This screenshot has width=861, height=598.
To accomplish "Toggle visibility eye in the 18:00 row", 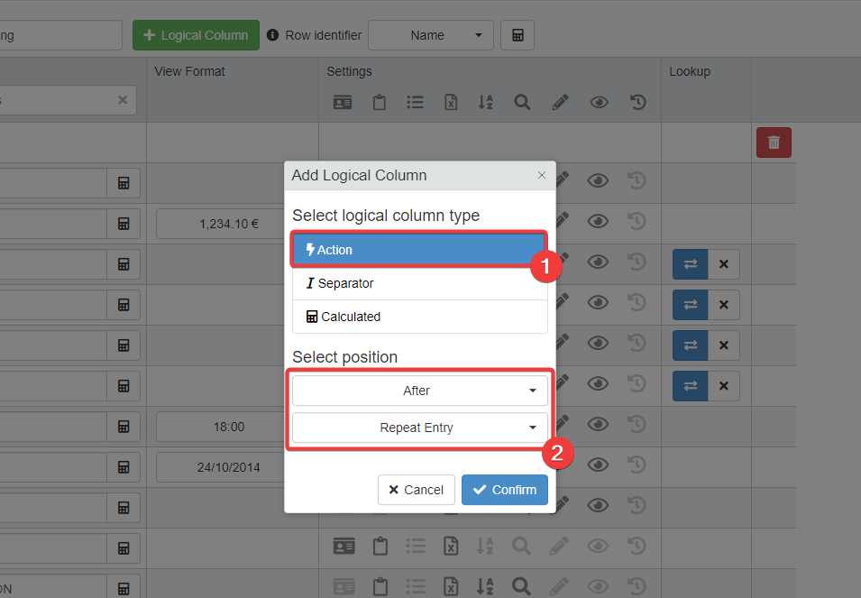I will pos(598,424).
